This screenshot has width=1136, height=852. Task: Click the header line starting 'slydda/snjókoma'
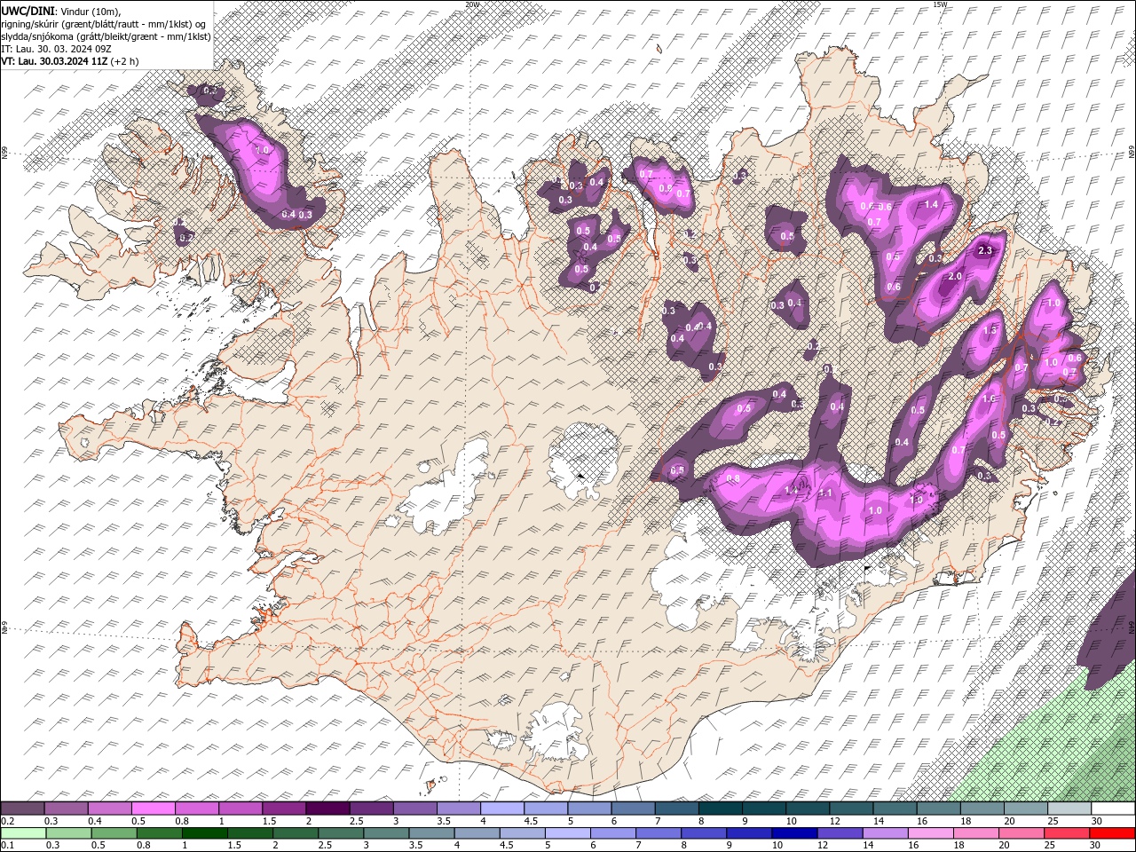click(106, 36)
